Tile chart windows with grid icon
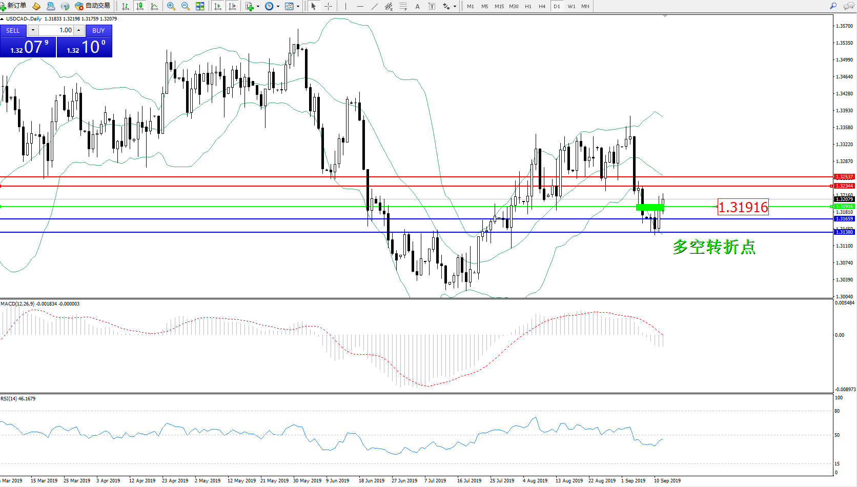The width and height of the screenshot is (857, 487). tap(200, 6)
